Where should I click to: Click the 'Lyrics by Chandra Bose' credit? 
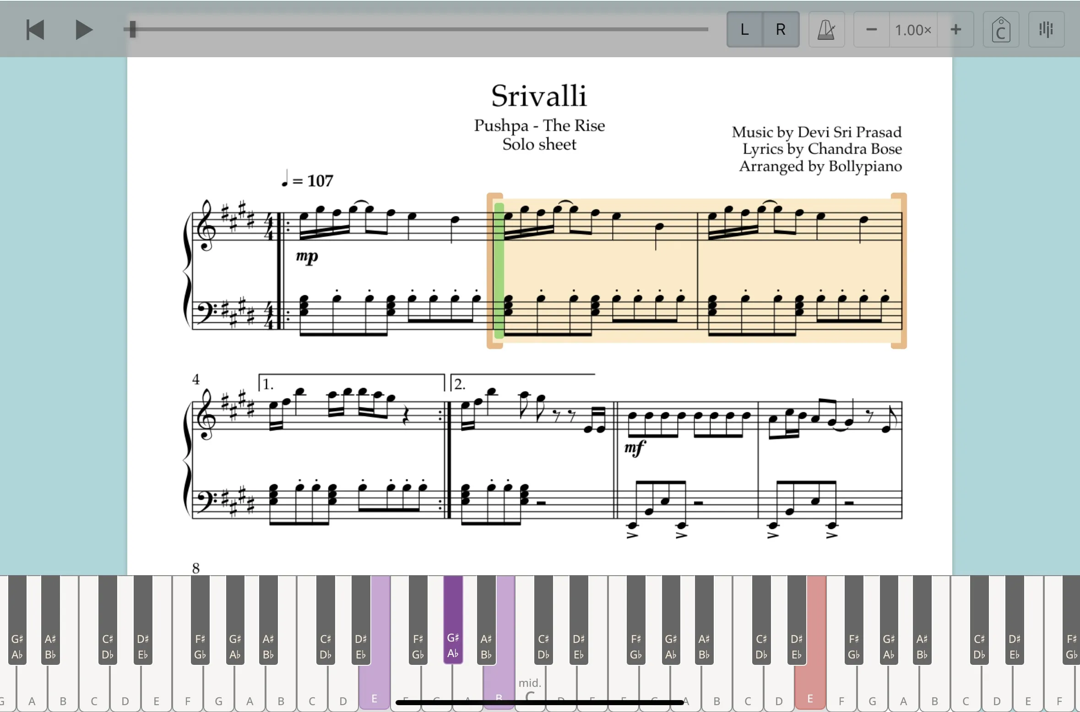click(x=822, y=149)
